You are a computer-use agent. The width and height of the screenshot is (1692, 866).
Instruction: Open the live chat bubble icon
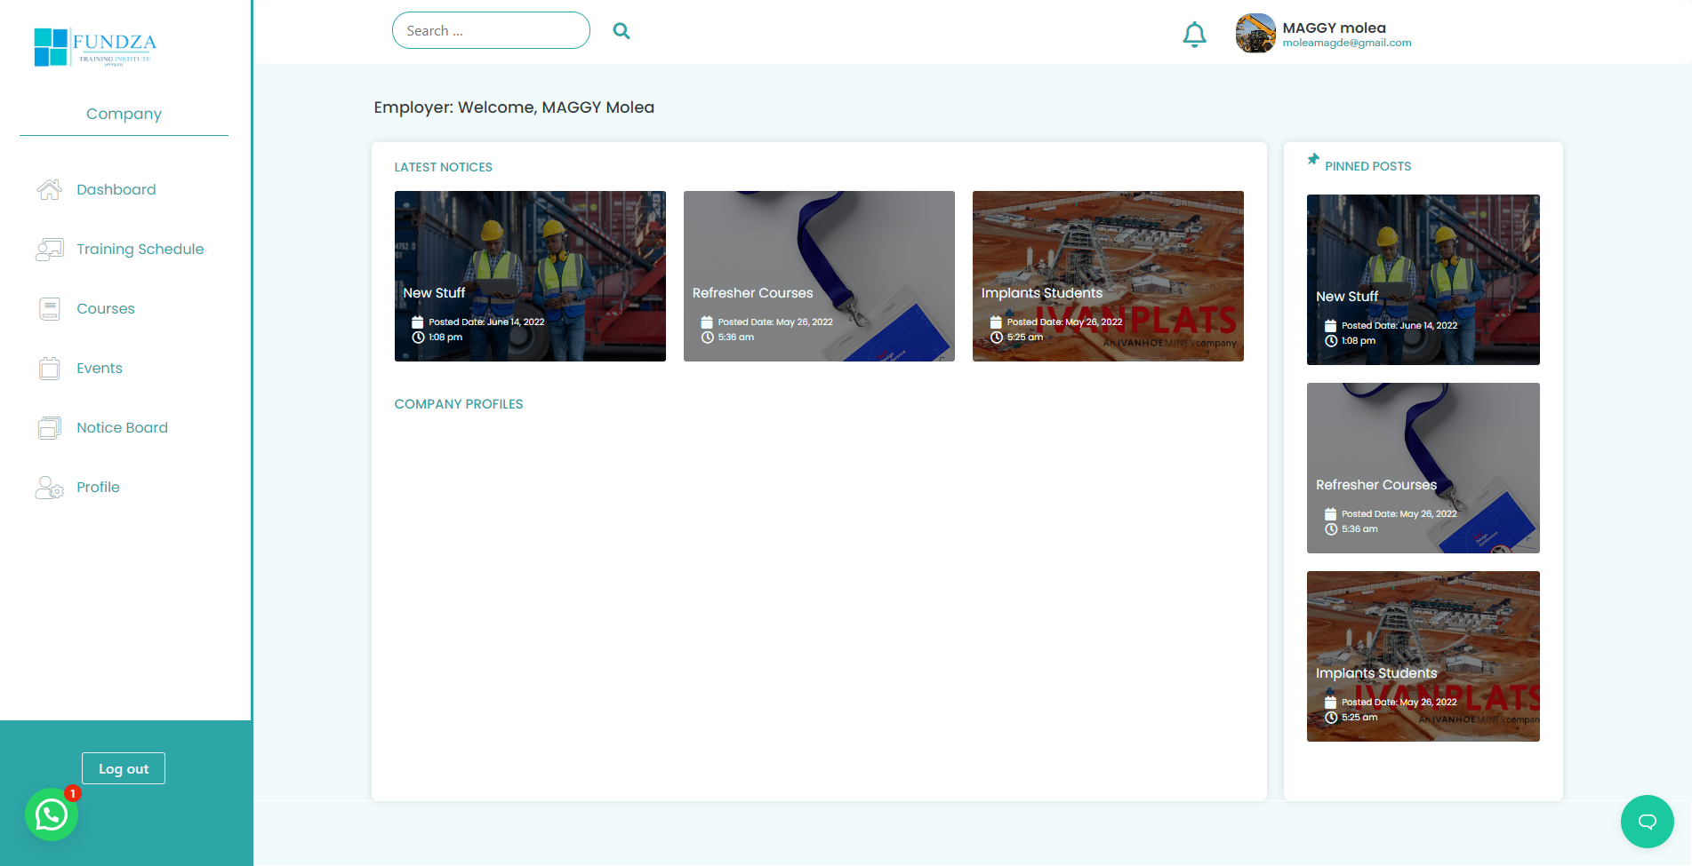pyautogui.click(x=1647, y=822)
